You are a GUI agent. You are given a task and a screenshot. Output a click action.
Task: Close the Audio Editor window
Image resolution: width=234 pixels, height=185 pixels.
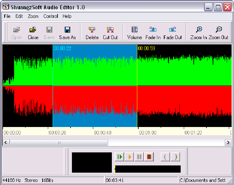click(227, 7)
